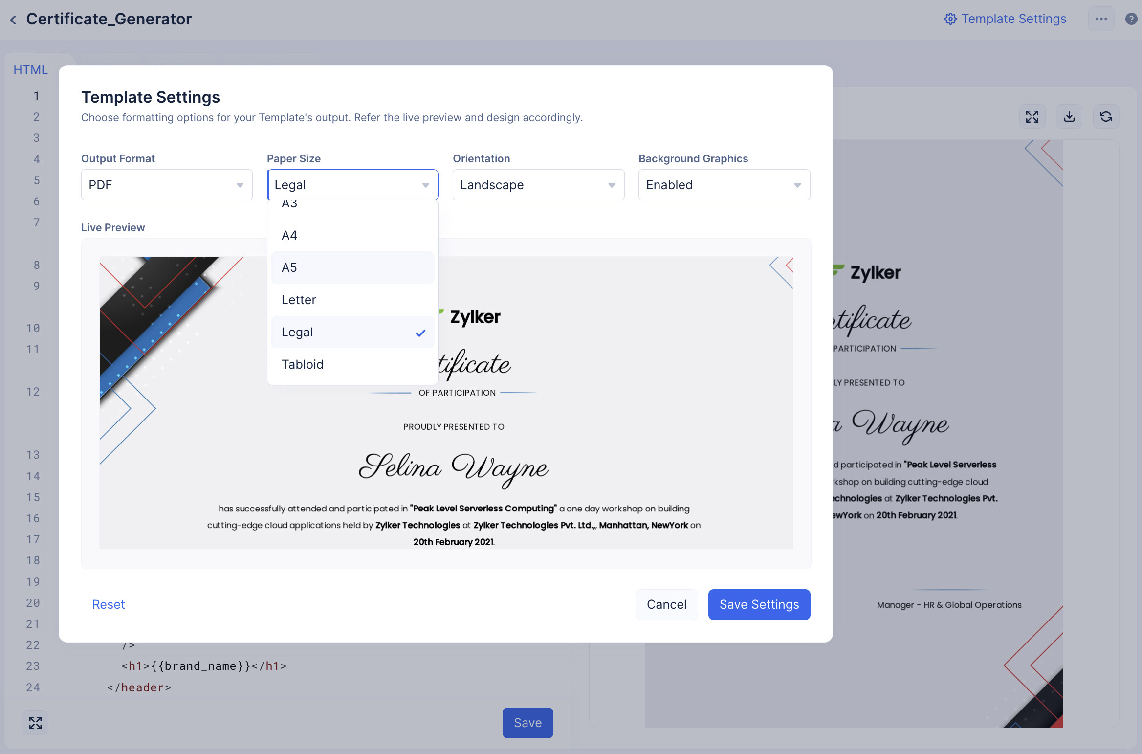
Task: Open the three-dots more options menu
Action: coord(1101,19)
